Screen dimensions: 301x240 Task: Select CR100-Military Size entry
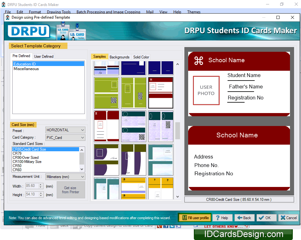pos(46,162)
